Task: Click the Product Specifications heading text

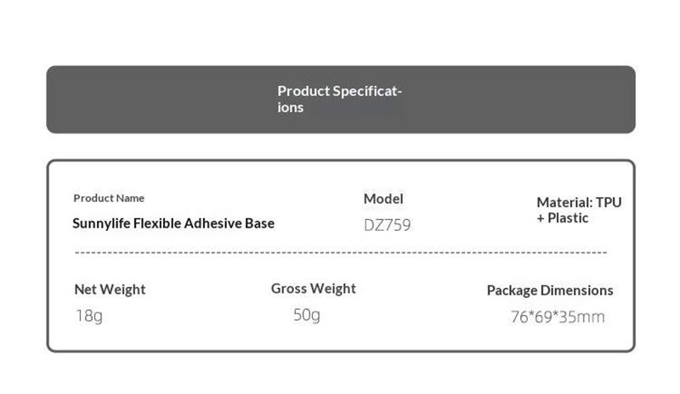Action: [339, 91]
